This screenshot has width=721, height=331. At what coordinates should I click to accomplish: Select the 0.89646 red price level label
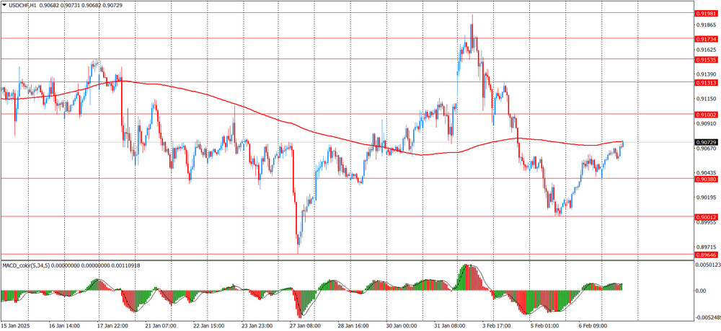707,255
